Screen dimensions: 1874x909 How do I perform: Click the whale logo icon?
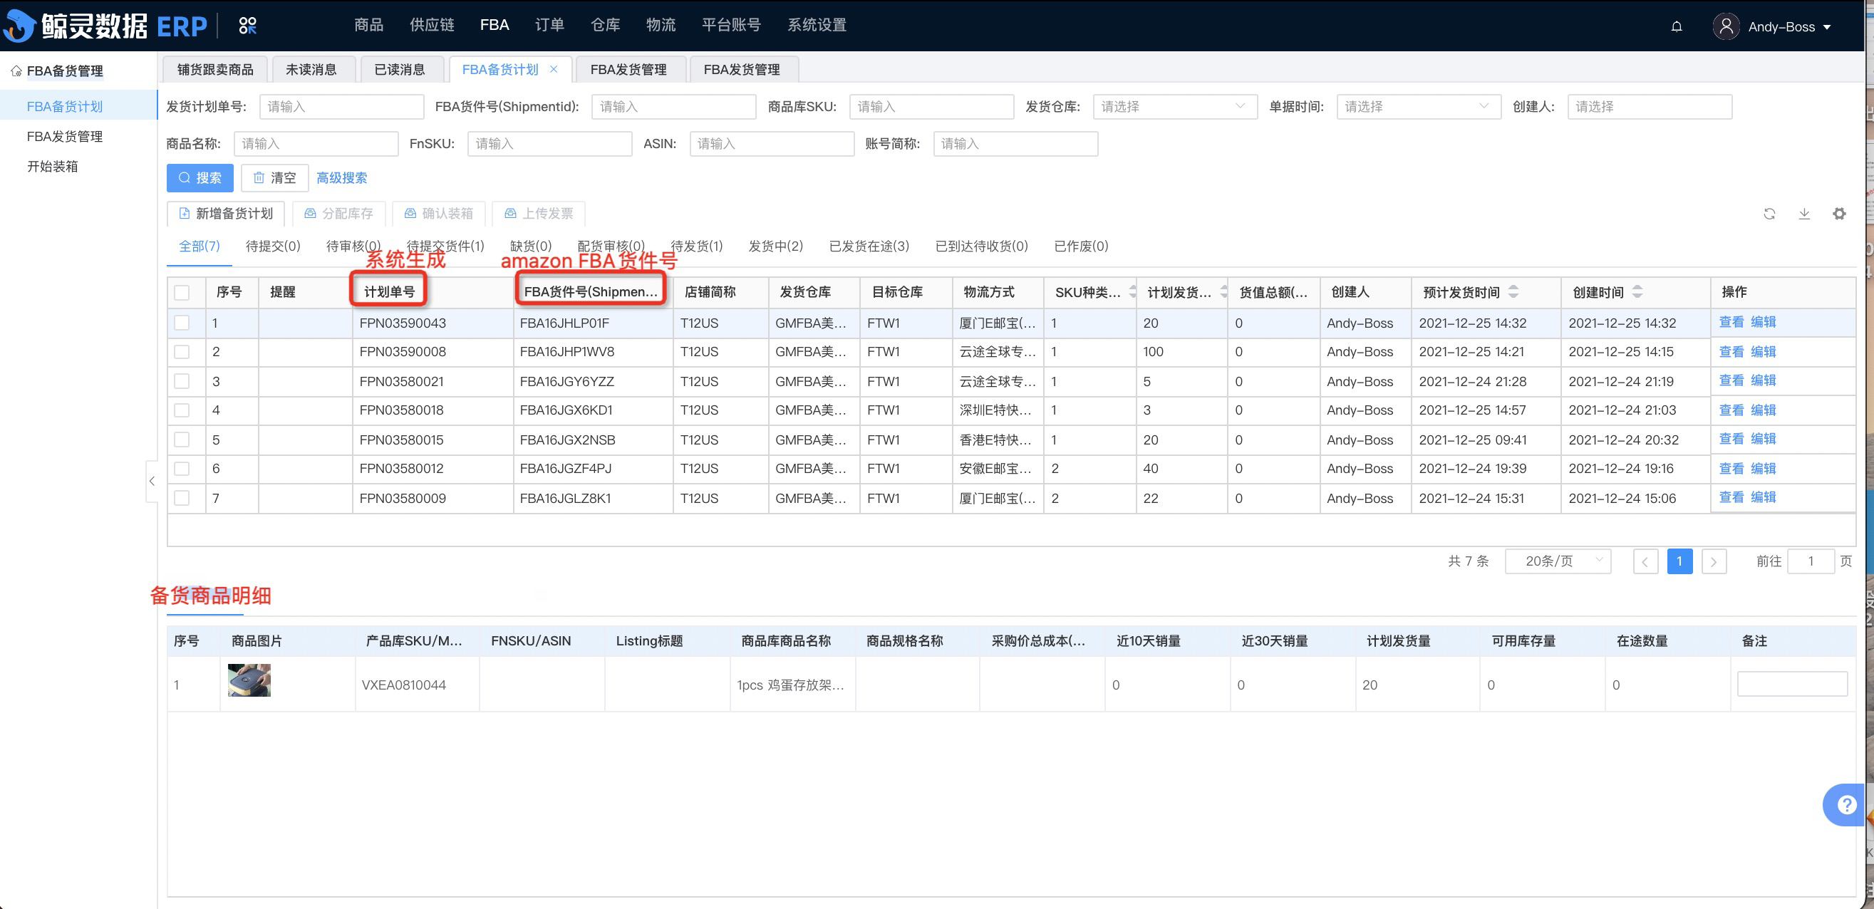tap(19, 26)
